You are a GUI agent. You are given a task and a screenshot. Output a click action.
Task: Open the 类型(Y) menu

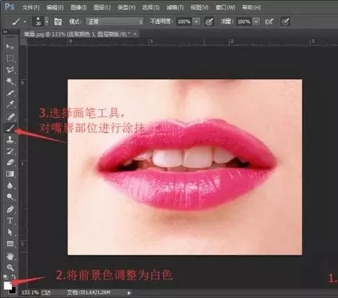tap(126, 8)
